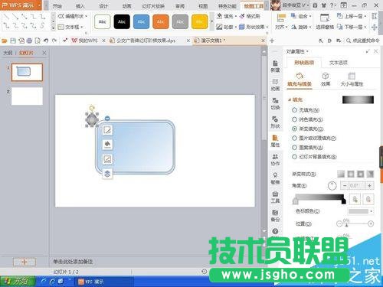This screenshot has height=287, width=383.
Task: Click the Windows Start button
Action: (x=18, y=282)
